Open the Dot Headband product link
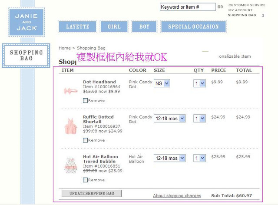The width and height of the screenshot is (278, 205). (99, 82)
